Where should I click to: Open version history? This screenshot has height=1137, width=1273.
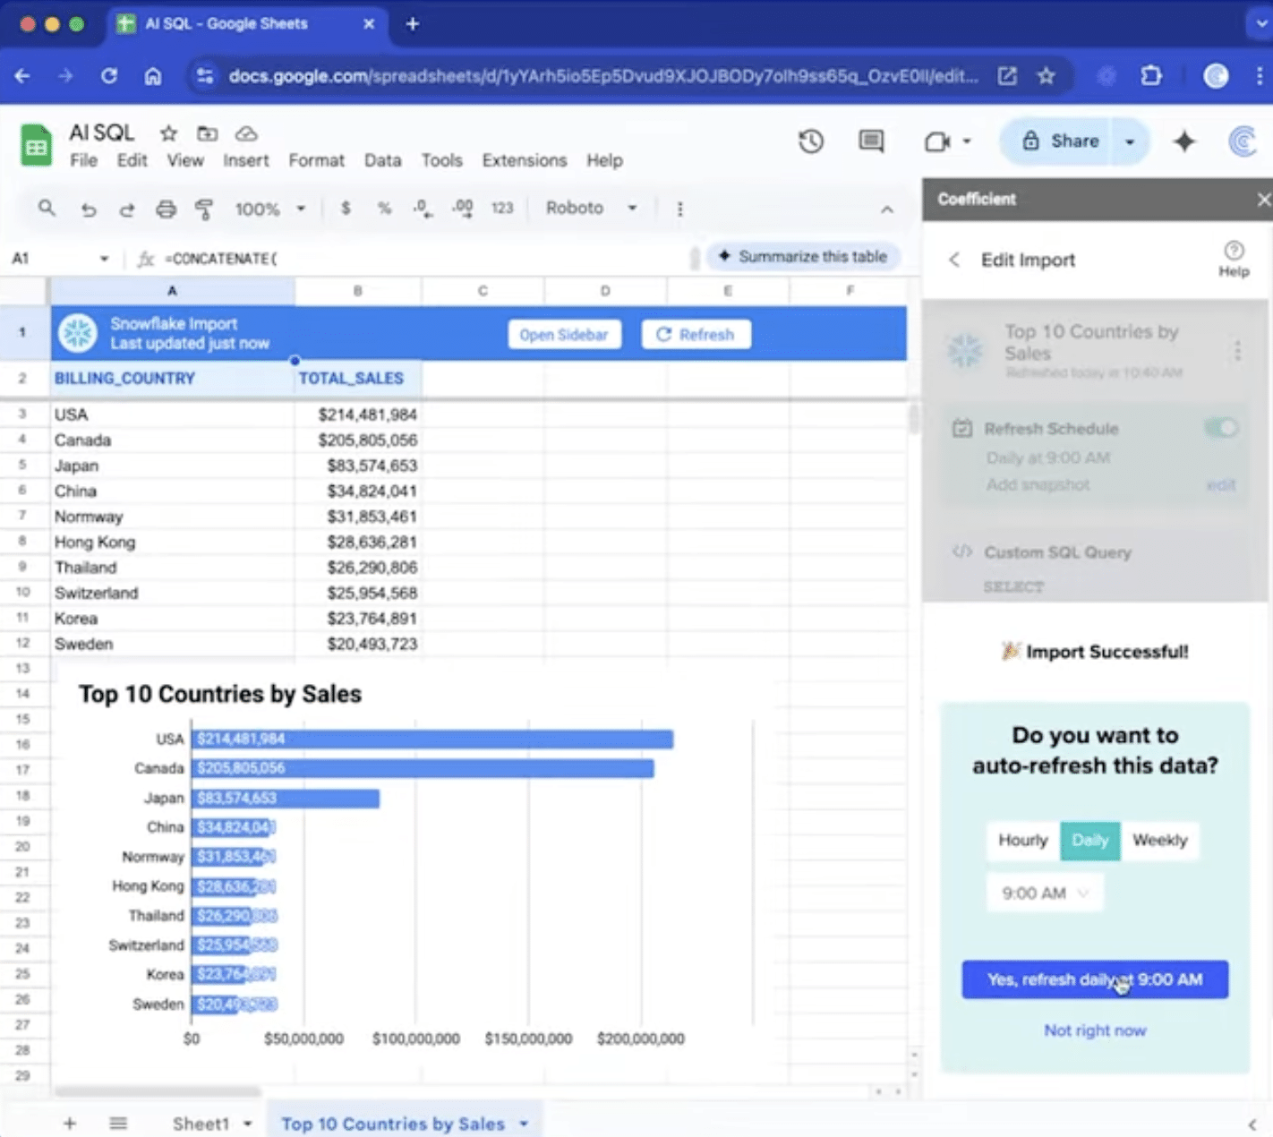click(x=810, y=141)
